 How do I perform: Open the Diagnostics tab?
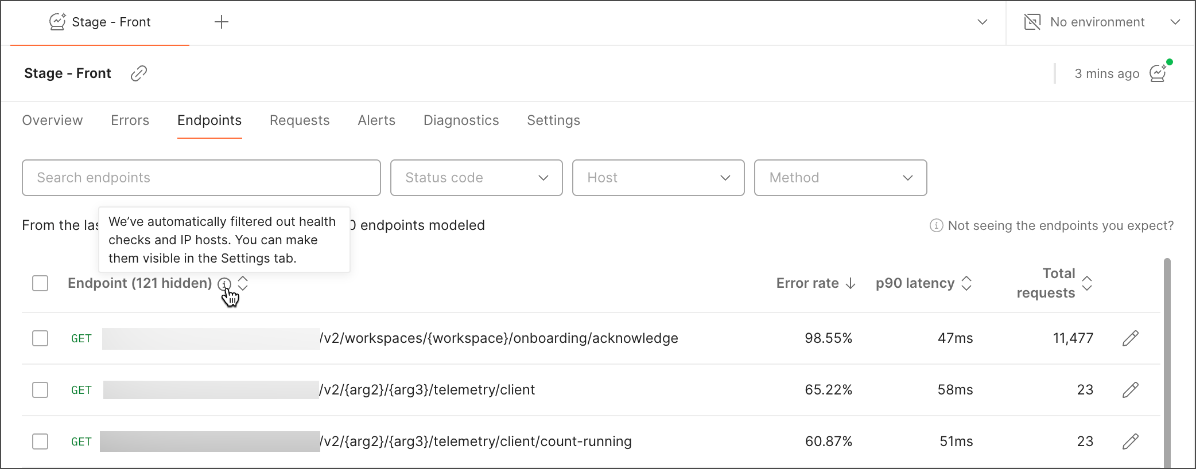point(461,120)
